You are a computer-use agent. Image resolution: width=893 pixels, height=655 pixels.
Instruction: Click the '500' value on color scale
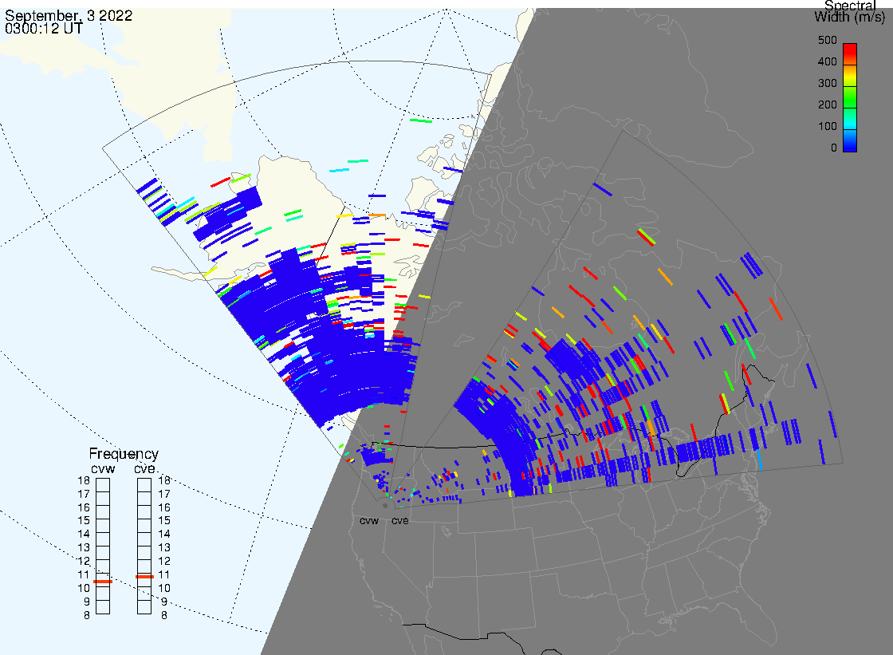[827, 40]
